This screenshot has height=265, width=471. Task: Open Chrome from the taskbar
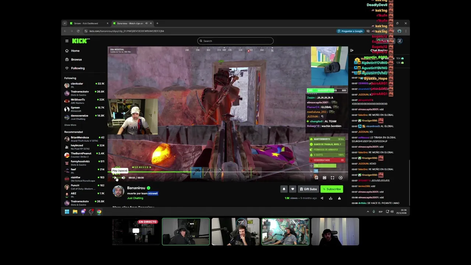[x=99, y=212]
